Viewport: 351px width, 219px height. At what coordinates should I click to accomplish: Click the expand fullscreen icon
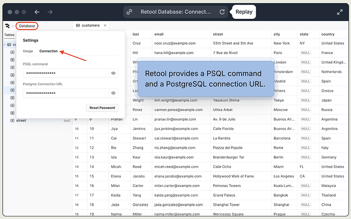[x=340, y=12]
